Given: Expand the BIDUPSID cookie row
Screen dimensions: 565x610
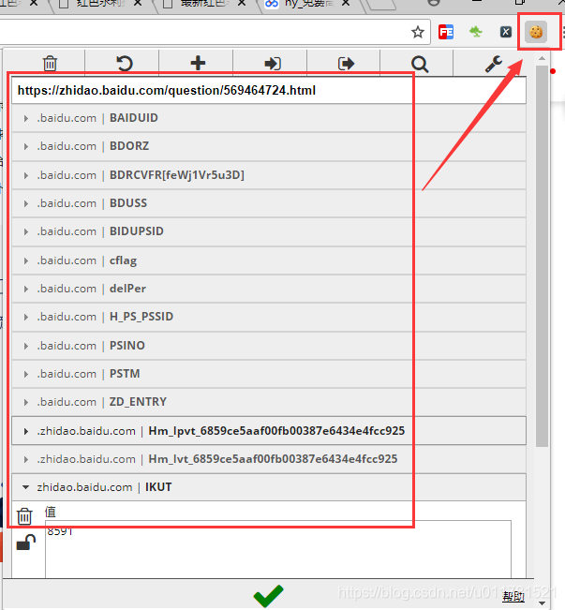Looking at the screenshot, I should (269, 231).
